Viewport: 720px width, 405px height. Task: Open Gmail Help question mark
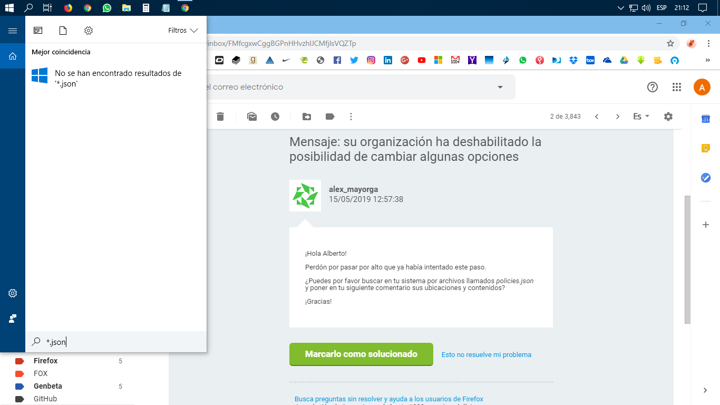pos(653,87)
